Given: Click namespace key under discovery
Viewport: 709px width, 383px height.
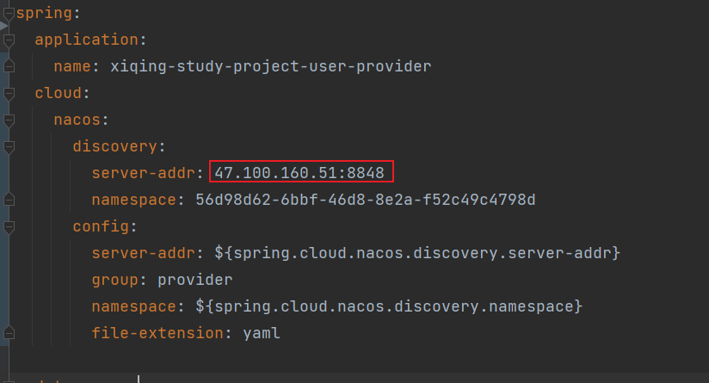Looking at the screenshot, I should [134, 200].
